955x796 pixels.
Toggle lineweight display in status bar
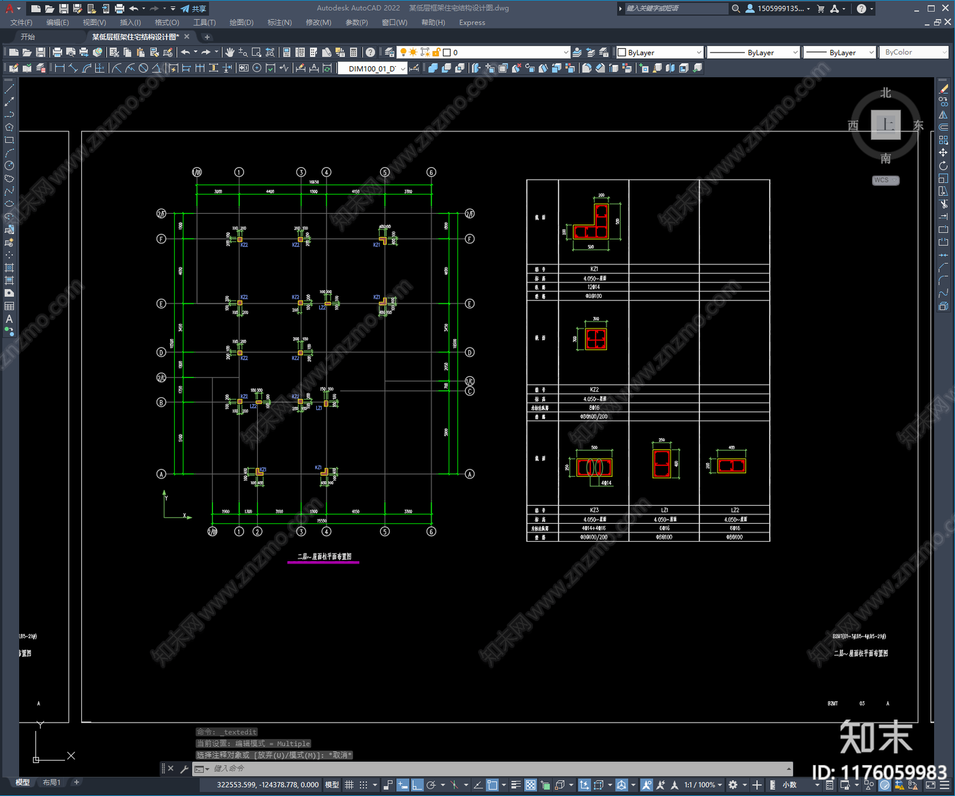point(516,785)
